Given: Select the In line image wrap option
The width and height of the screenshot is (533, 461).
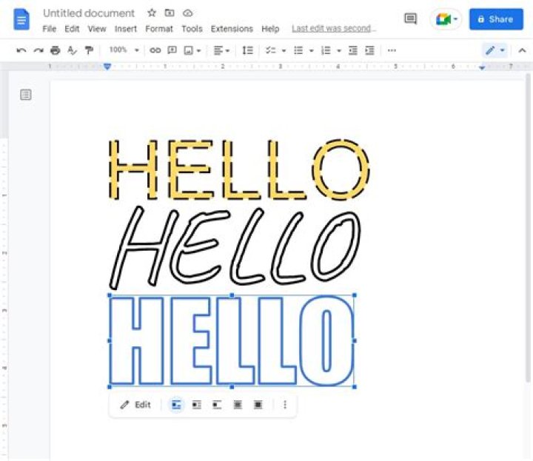Looking at the screenshot, I should coord(176,405).
